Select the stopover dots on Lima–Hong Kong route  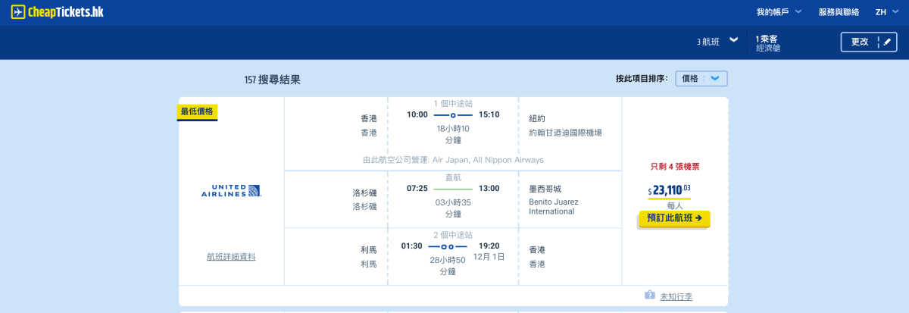pos(447,246)
